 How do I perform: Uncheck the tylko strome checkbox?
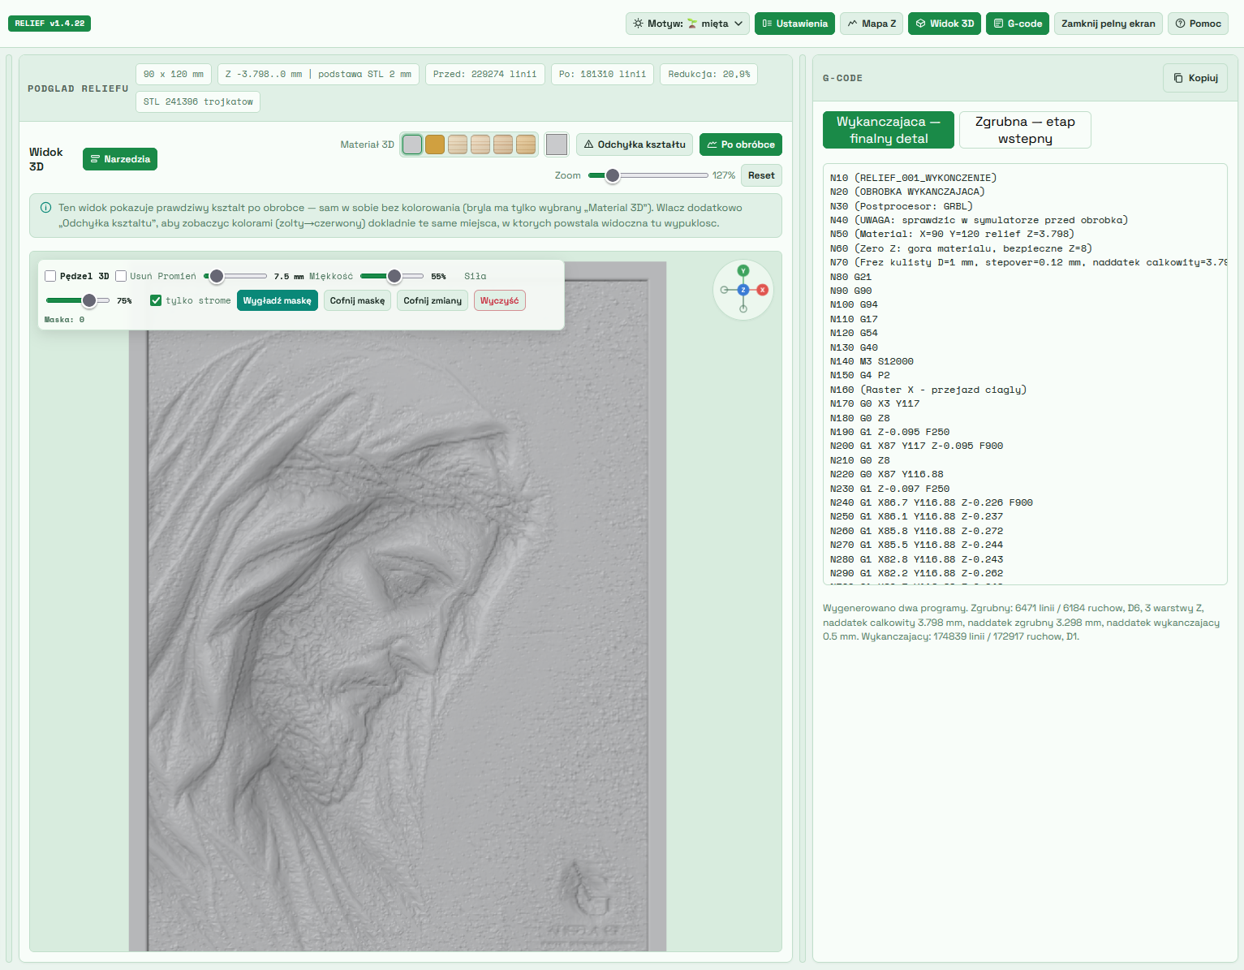coord(156,300)
